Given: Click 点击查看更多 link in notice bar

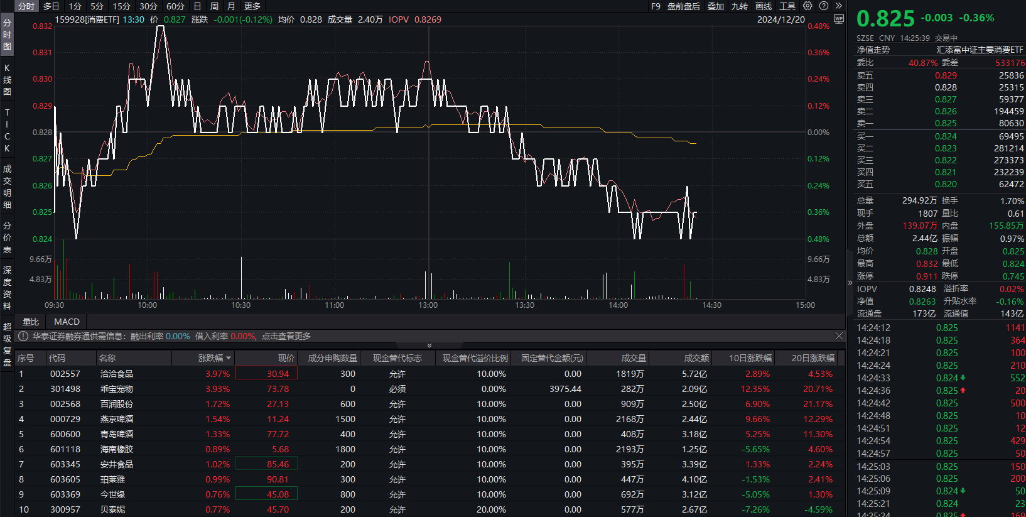Looking at the screenshot, I should click(286, 337).
